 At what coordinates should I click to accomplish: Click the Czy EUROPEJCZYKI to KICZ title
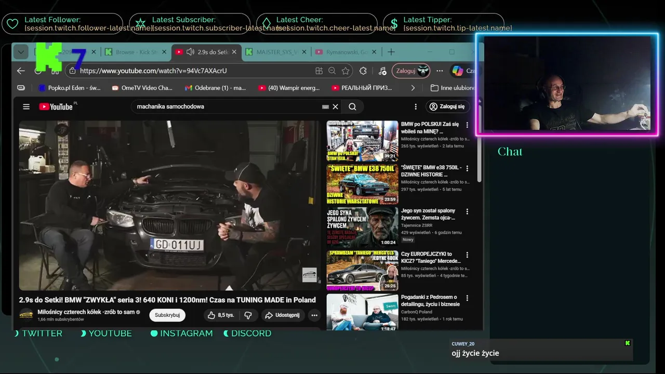pyautogui.click(x=431, y=258)
